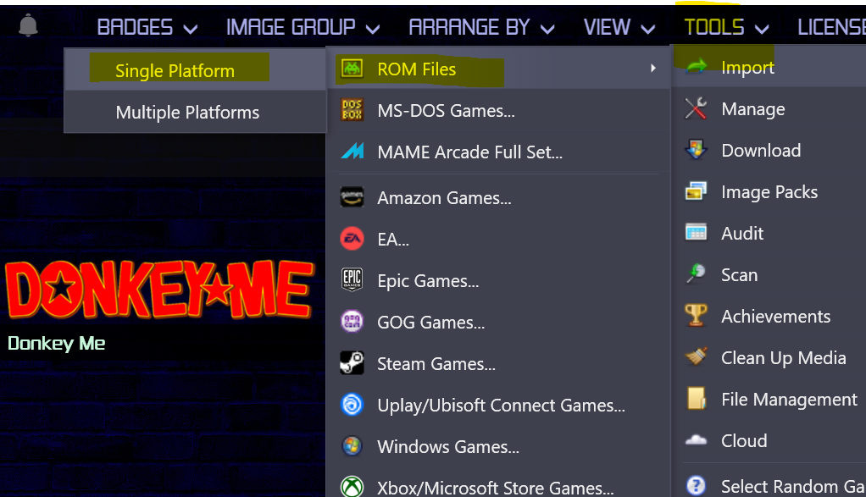This screenshot has width=866, height=497.
Task: Collapse the Tools dropdown chevron
Action: (x=762, y=29)
